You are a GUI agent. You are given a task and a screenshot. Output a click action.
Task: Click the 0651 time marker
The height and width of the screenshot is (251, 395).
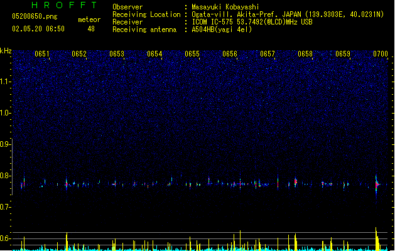pyautogui.click(x=42, y=54)
